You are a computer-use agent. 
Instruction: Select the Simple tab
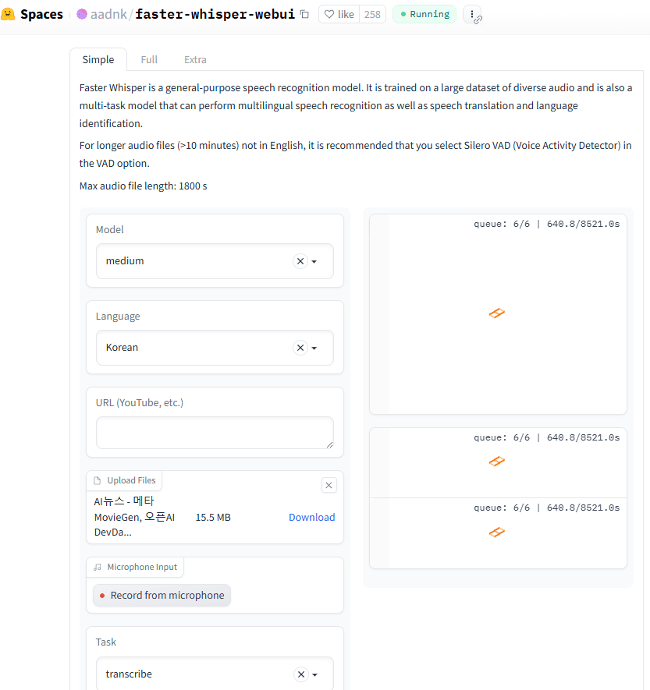(x=98, y=59)
